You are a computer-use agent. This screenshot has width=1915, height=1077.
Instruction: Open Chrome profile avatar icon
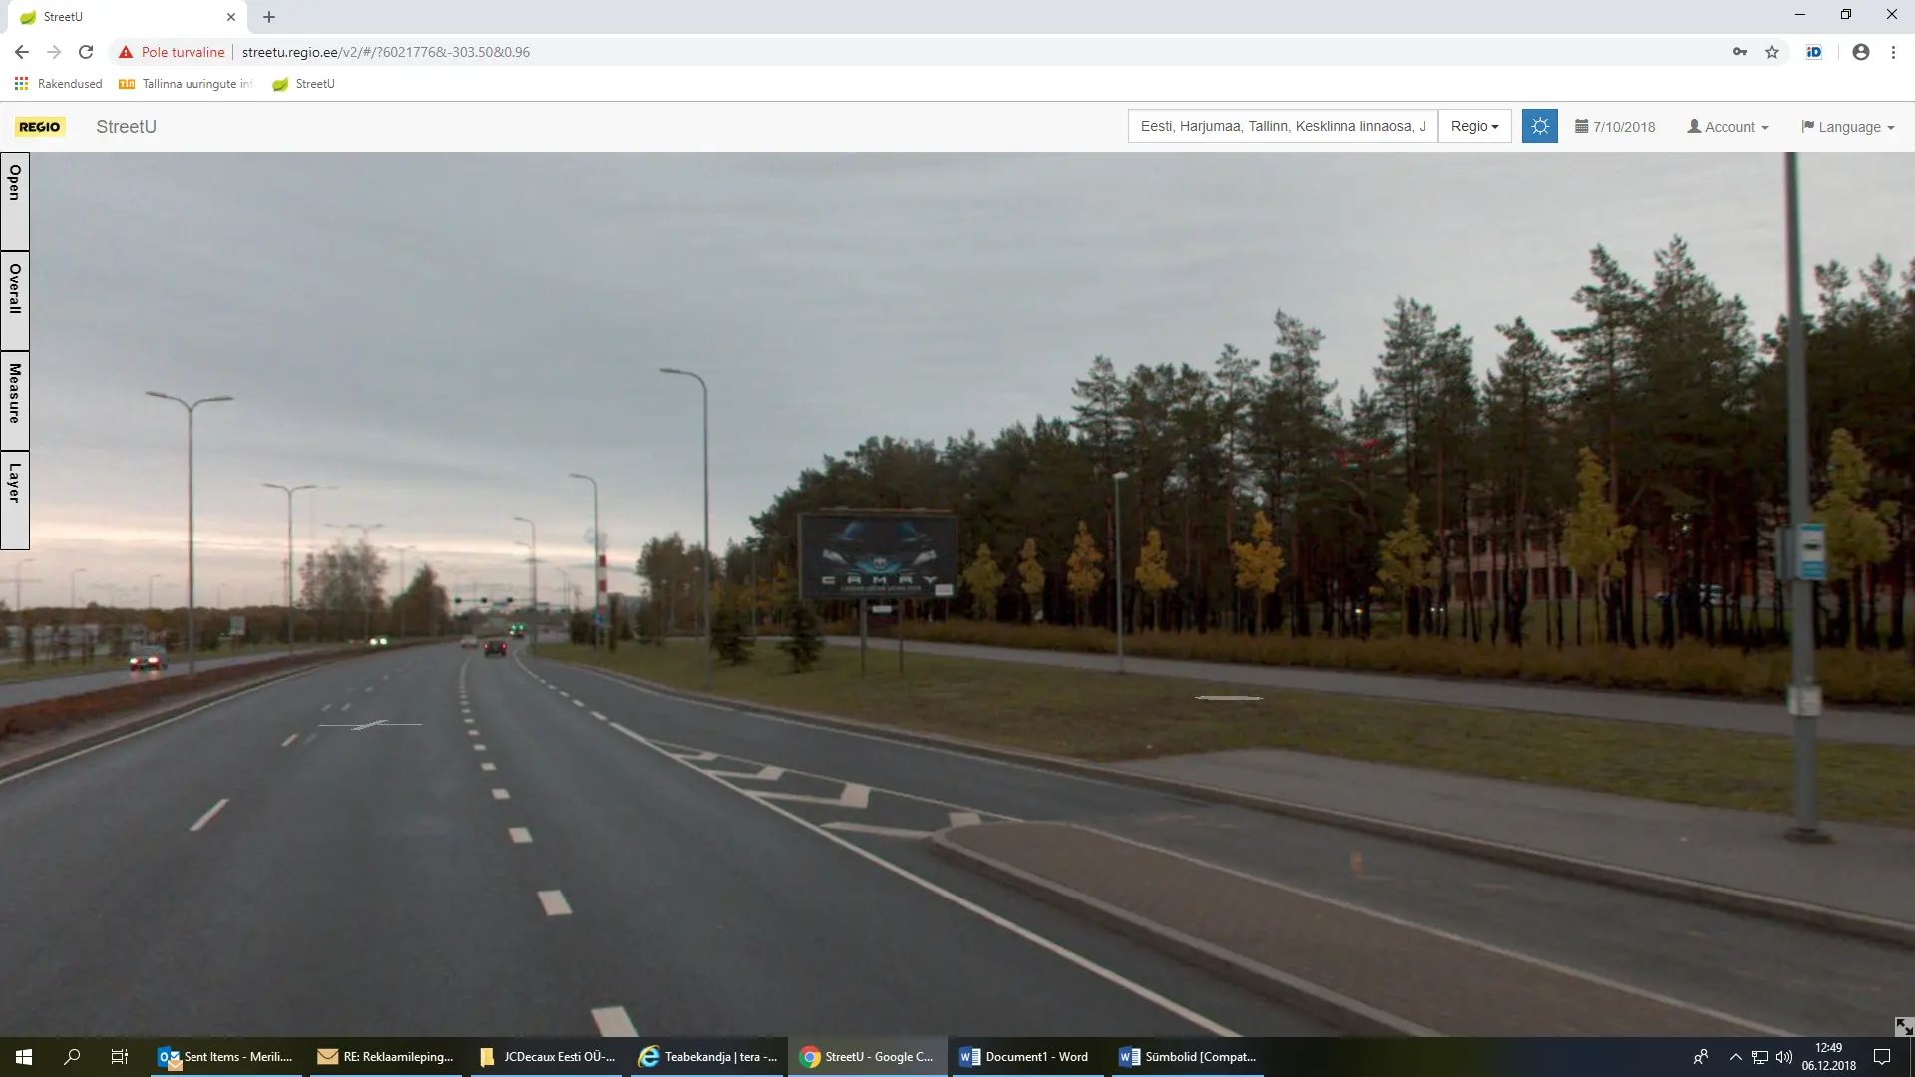tap(1860, 52)
